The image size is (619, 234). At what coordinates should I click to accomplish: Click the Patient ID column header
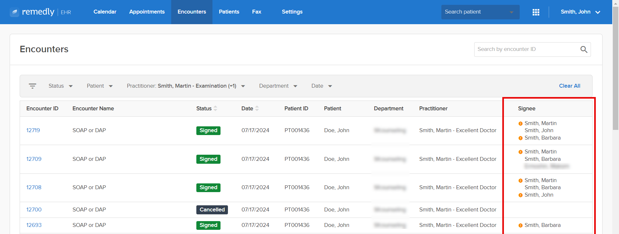click(296, 109)
